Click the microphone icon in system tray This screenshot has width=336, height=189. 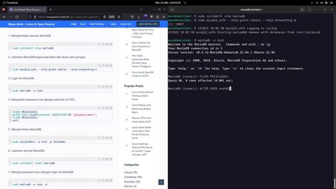(x=327, y=3)
